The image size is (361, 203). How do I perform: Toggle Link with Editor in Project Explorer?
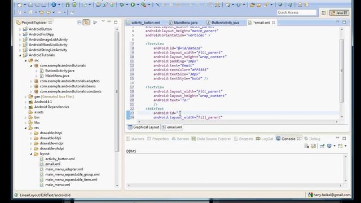click(x=86, y=23)
